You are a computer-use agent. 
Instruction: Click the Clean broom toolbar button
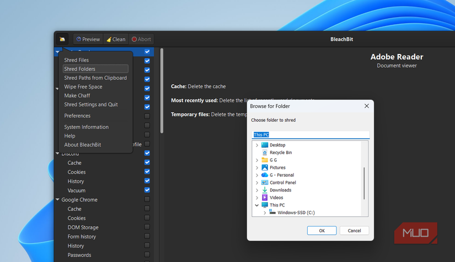point(115,39)
